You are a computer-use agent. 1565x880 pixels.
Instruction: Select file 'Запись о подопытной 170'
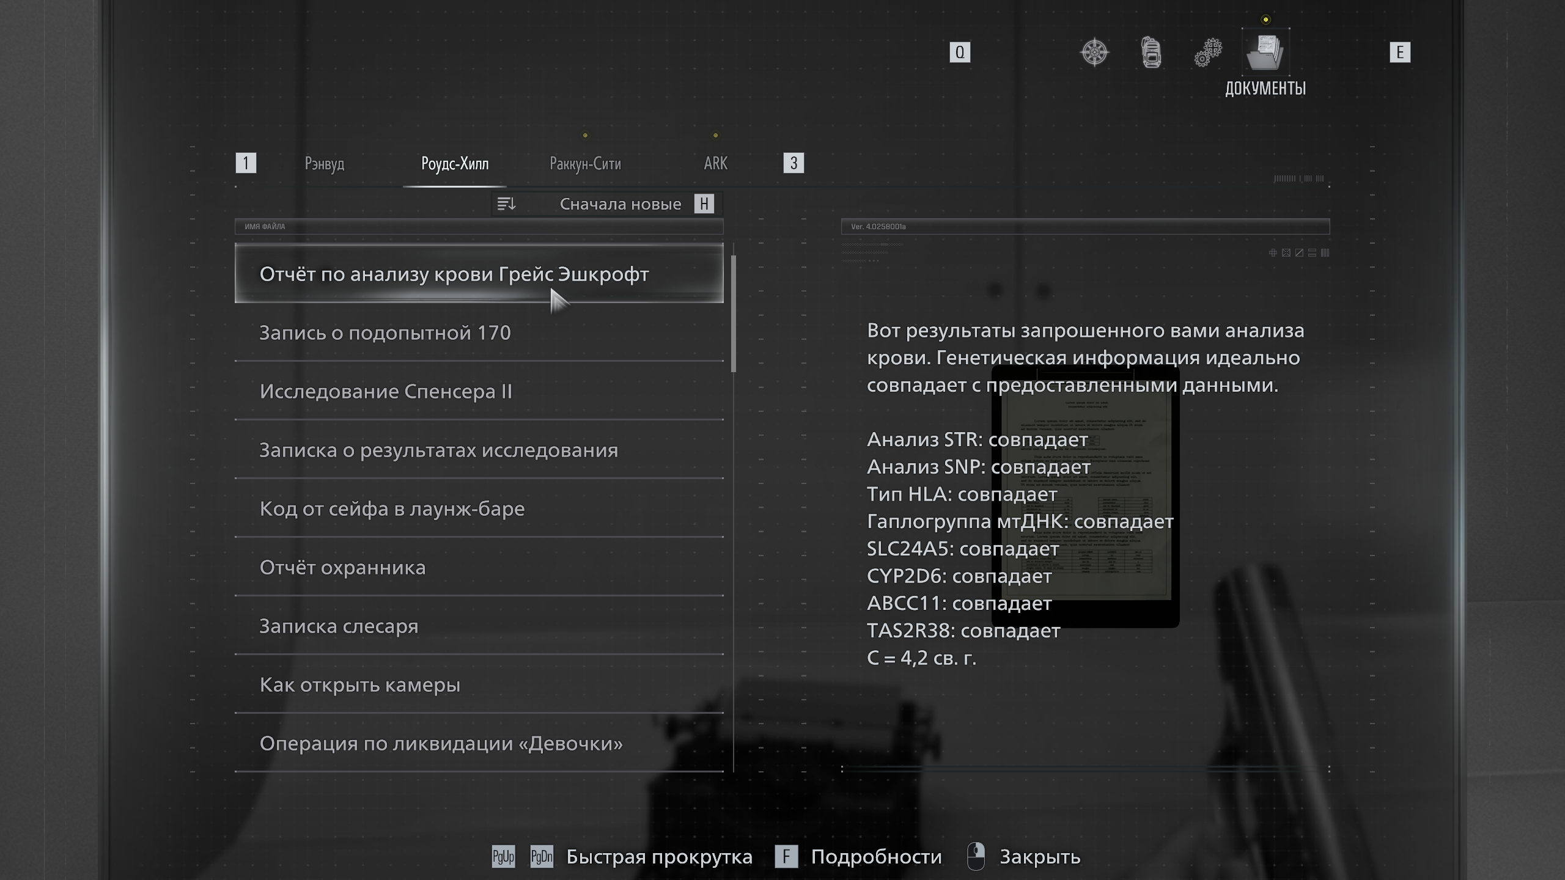(385, 333)
